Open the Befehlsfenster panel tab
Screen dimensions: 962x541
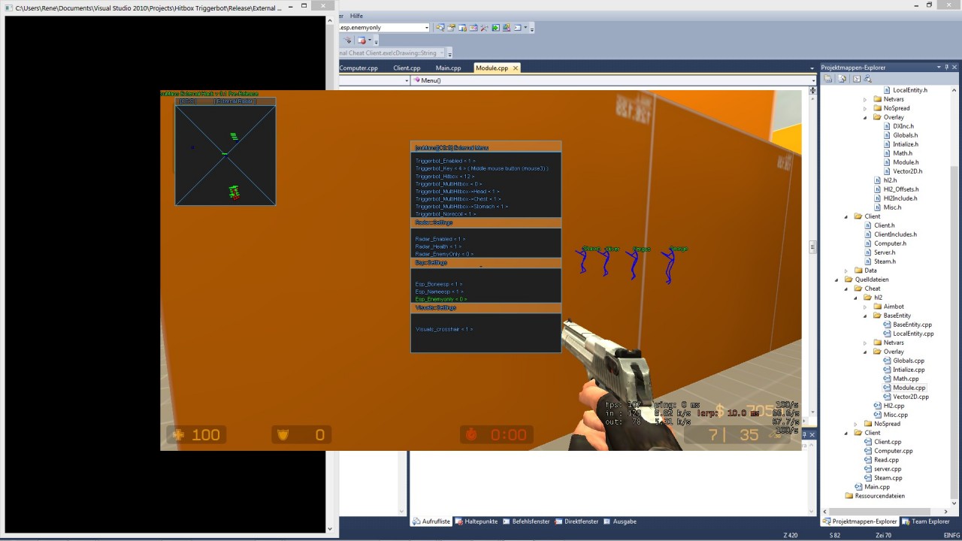click(x=526, y=521)
